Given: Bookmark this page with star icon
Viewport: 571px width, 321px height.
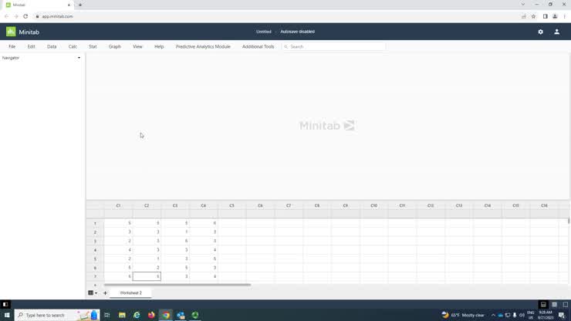Looking at the screenshot, I should click(533, 16).
